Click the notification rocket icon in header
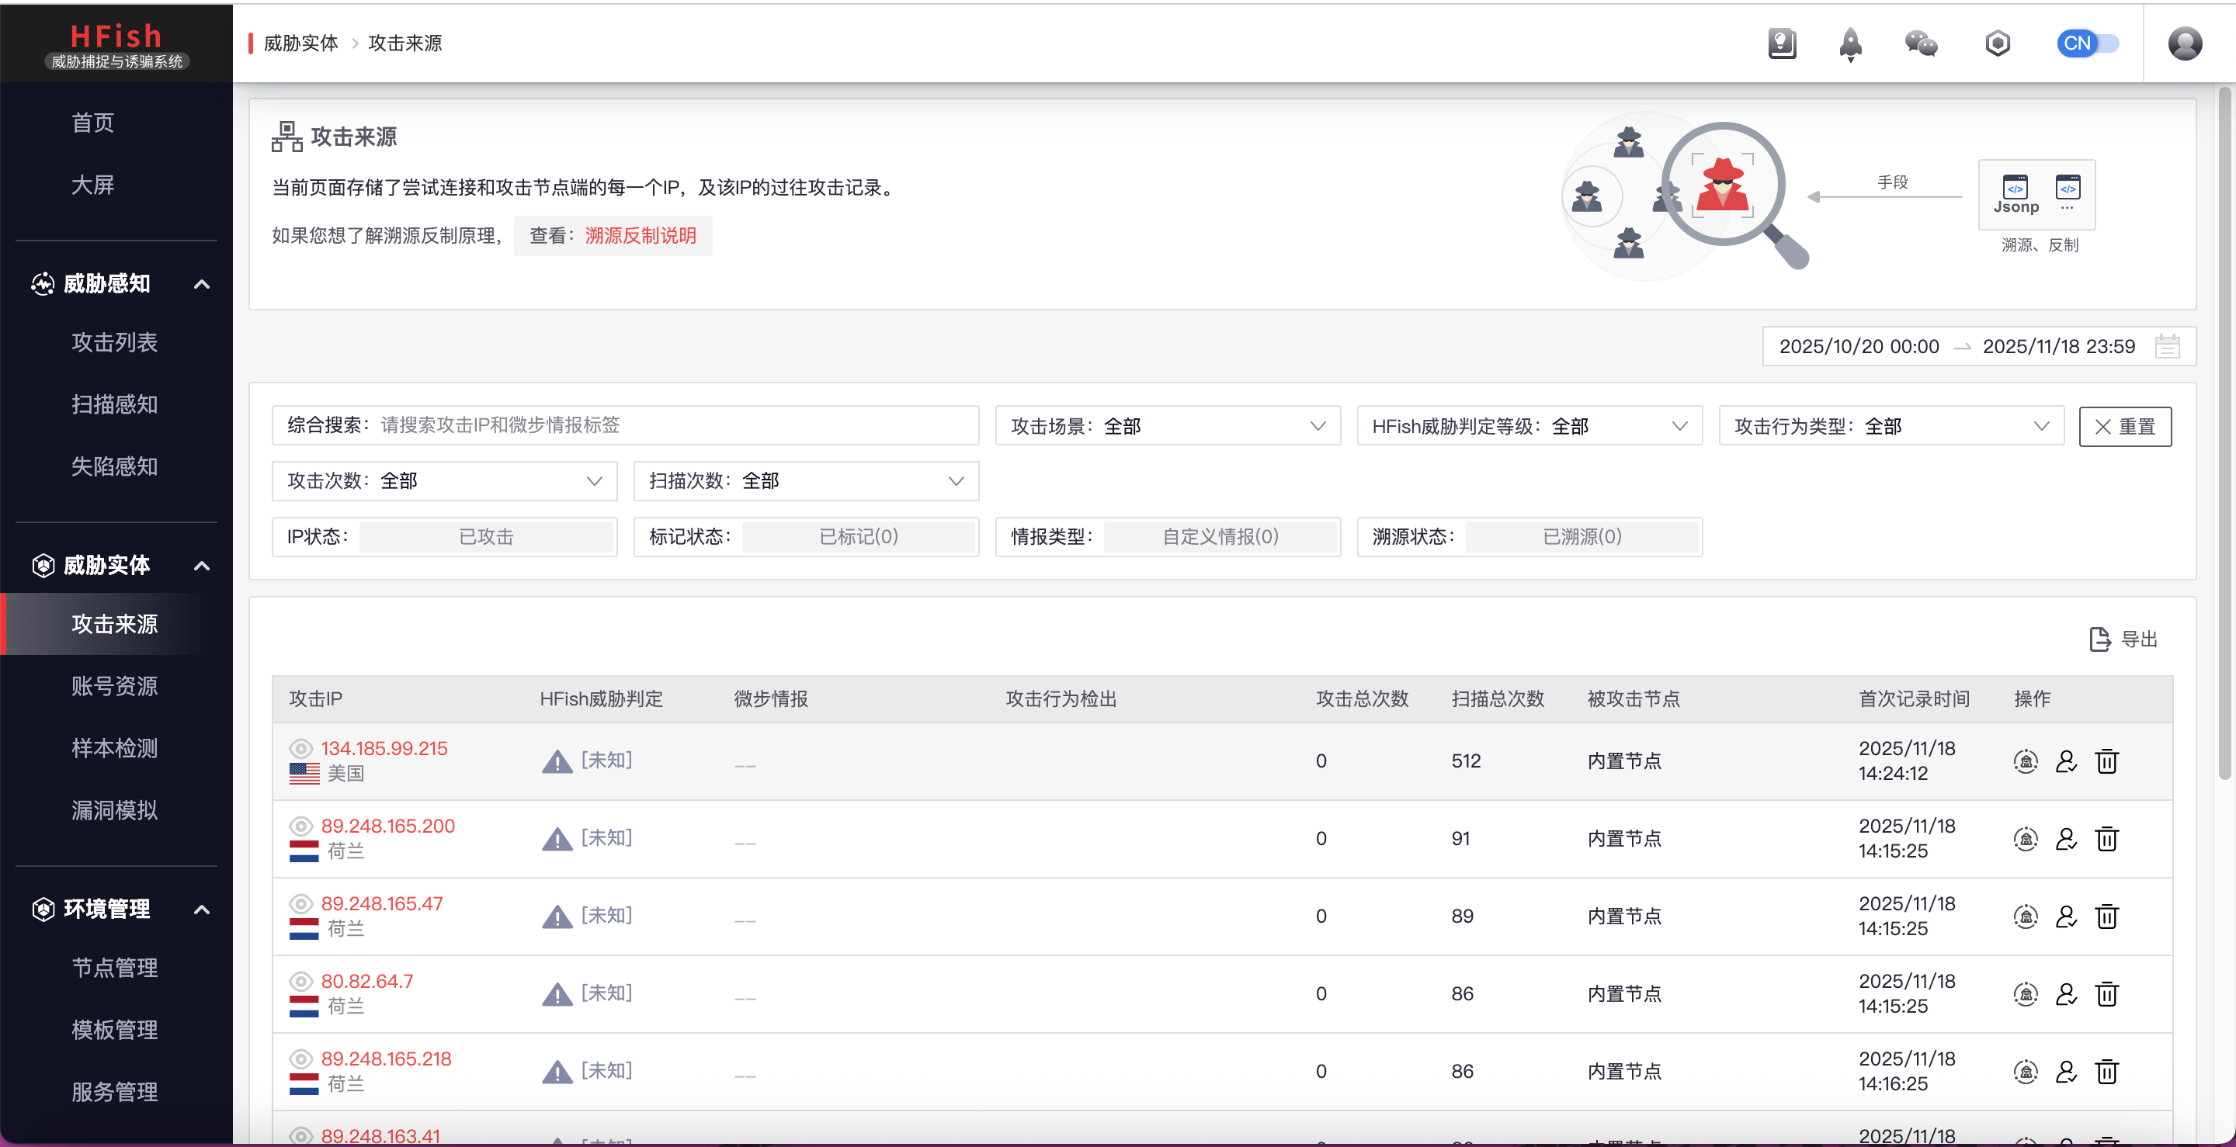Image resolution: width=2236 pixels, height=1147 pixels. click(1849, 43)
